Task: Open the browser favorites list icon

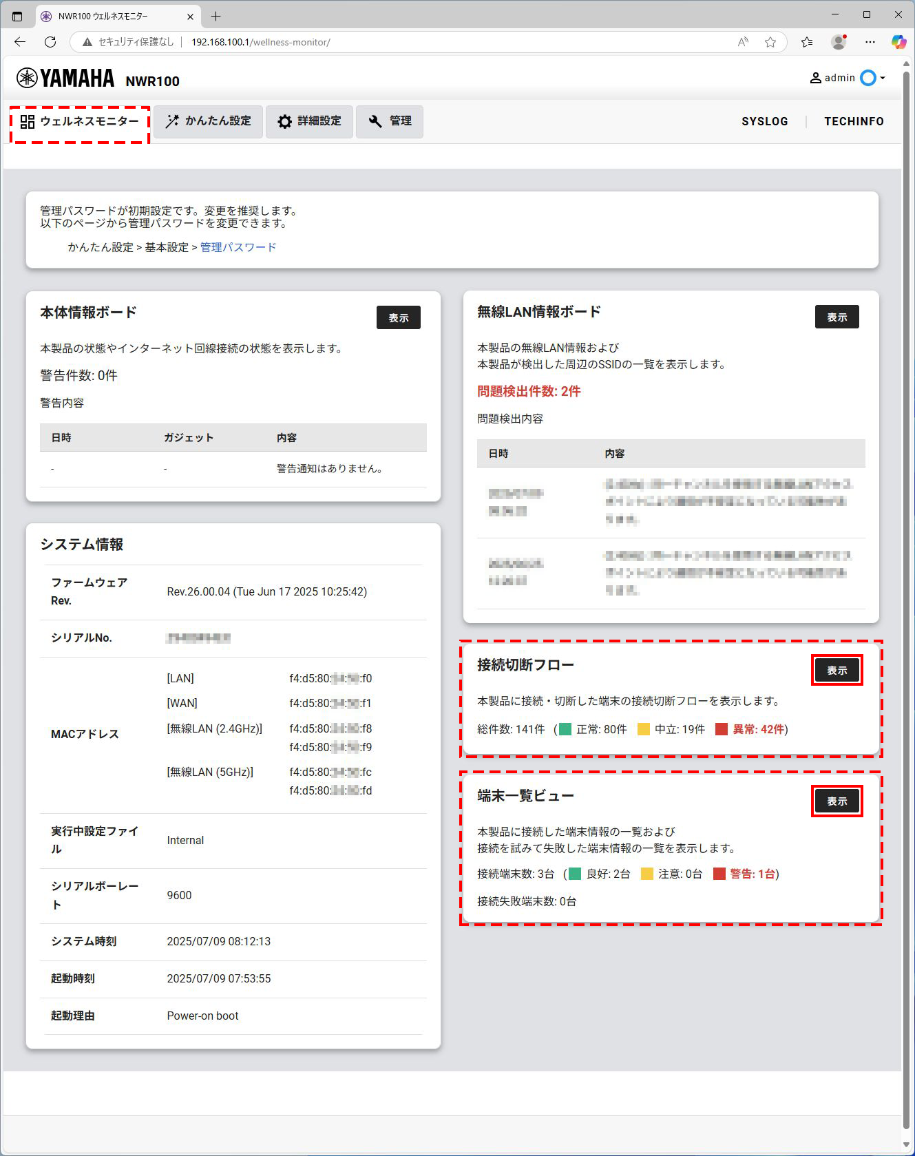Action: click(807, 42)
